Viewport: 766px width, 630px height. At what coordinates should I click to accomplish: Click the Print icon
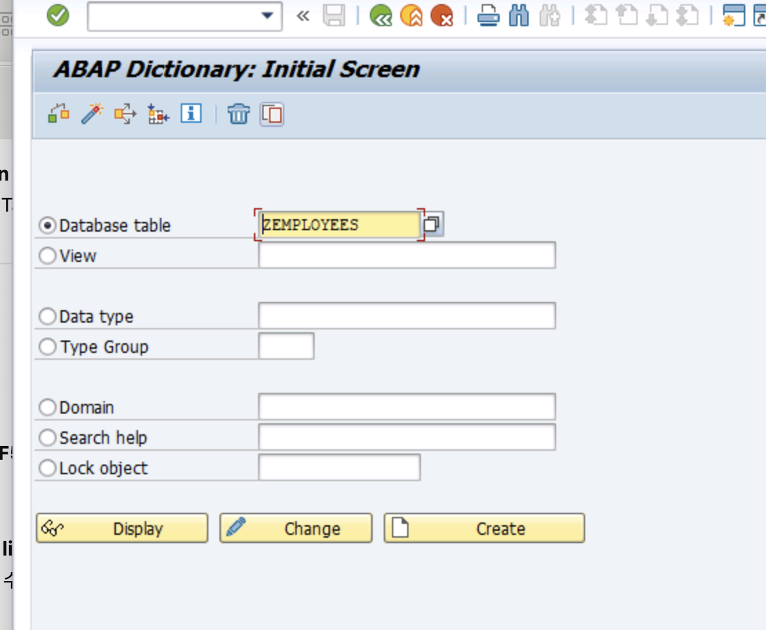coord(488,16)
